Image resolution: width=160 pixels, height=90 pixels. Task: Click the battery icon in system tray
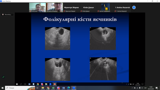pyautogui.click(x=135, y=88)
